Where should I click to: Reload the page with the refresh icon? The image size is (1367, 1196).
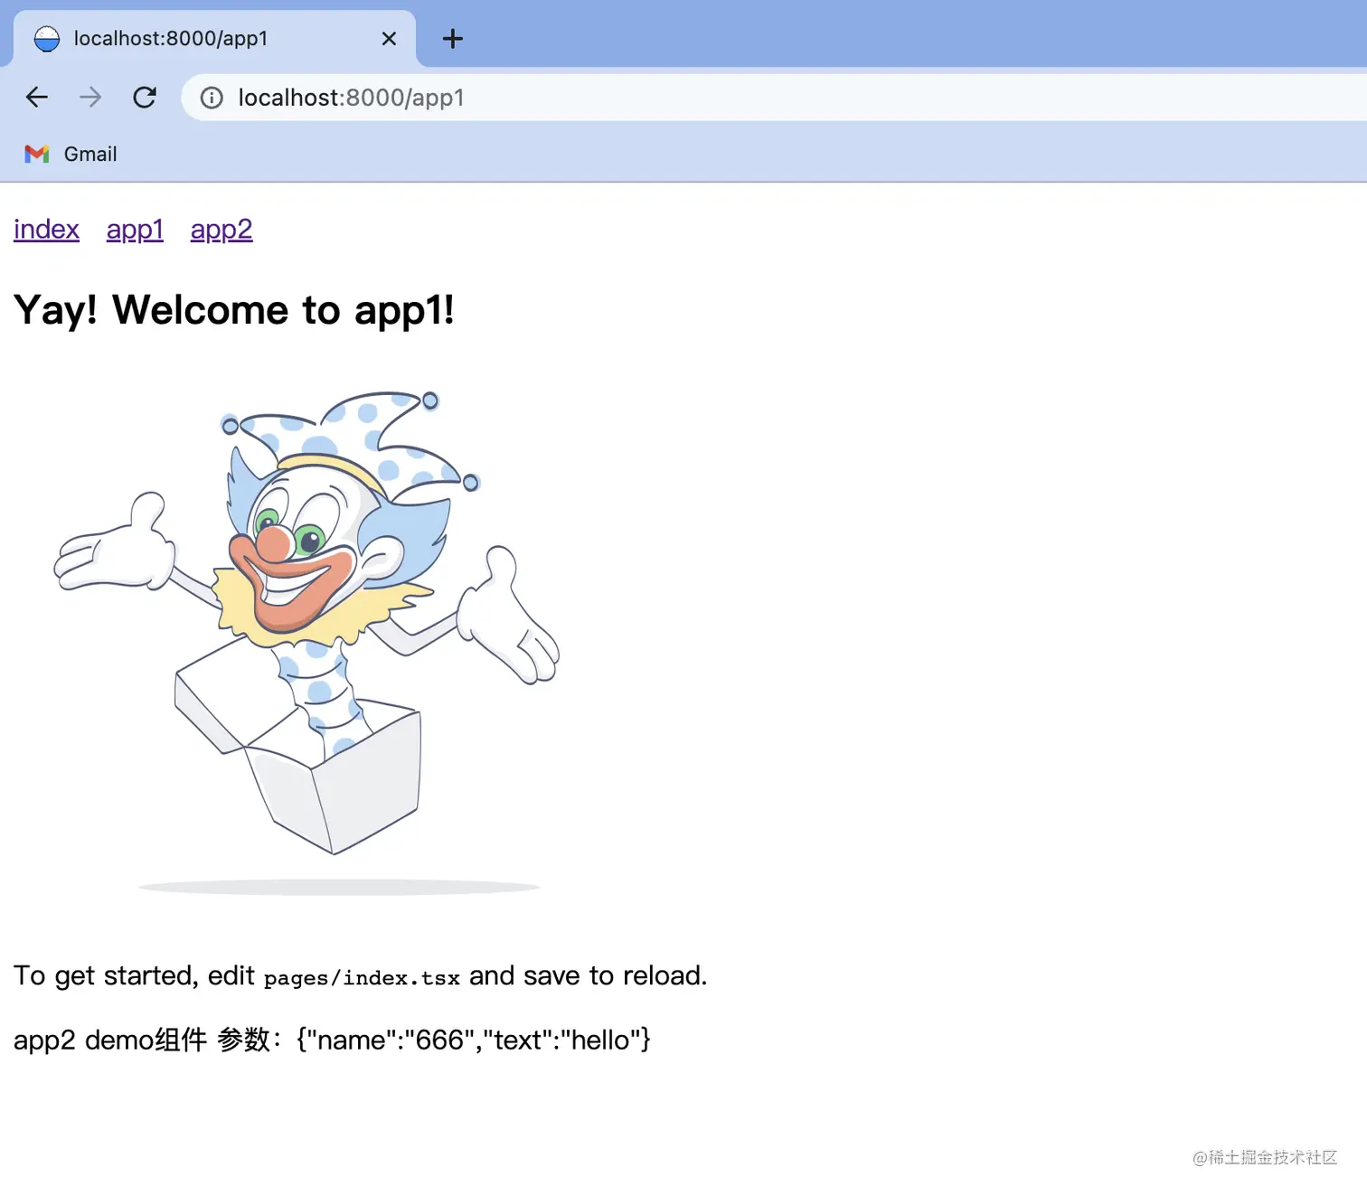click(145, 97)
